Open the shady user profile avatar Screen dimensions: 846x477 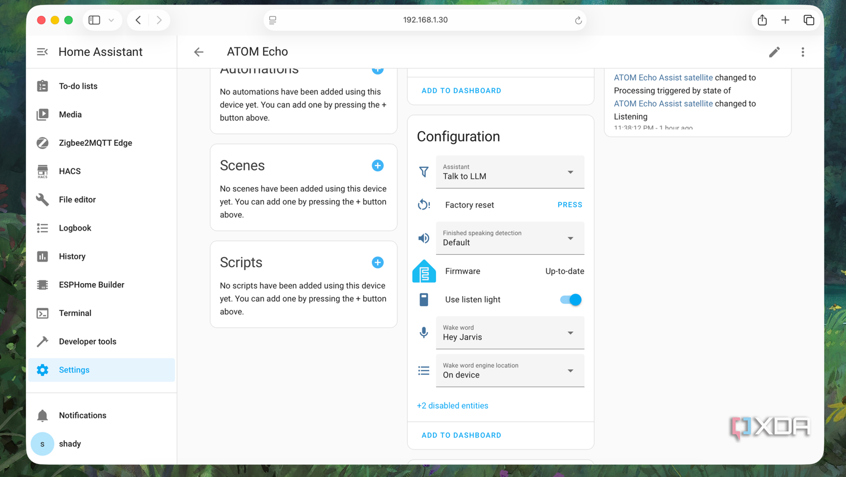(x=42, y=444)
